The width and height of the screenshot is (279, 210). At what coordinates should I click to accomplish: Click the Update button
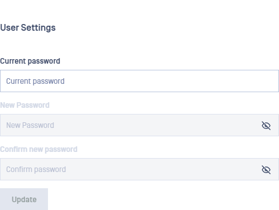point(24,199)
